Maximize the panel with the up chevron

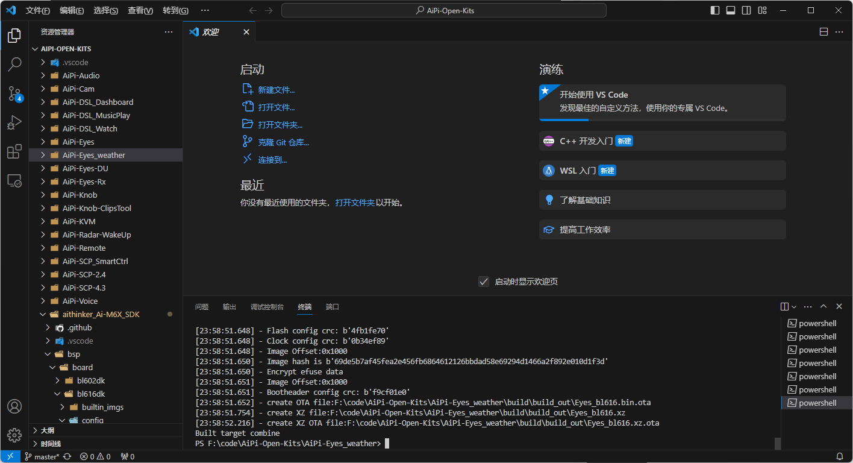823,307
